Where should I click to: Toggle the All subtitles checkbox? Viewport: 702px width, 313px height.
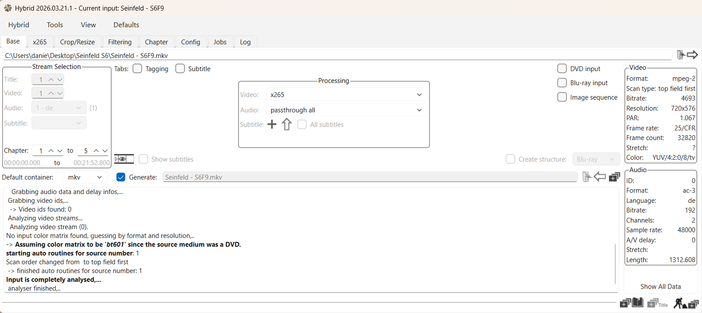(302, 124)
